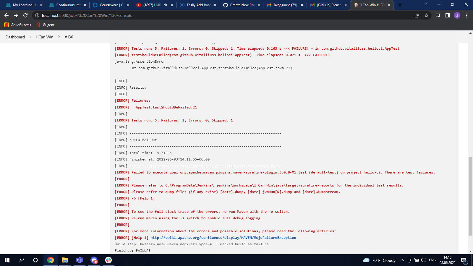This screenshot has height=266, width=473.
Task: Mute the YouTube tab audio icon
Action: 165,5
